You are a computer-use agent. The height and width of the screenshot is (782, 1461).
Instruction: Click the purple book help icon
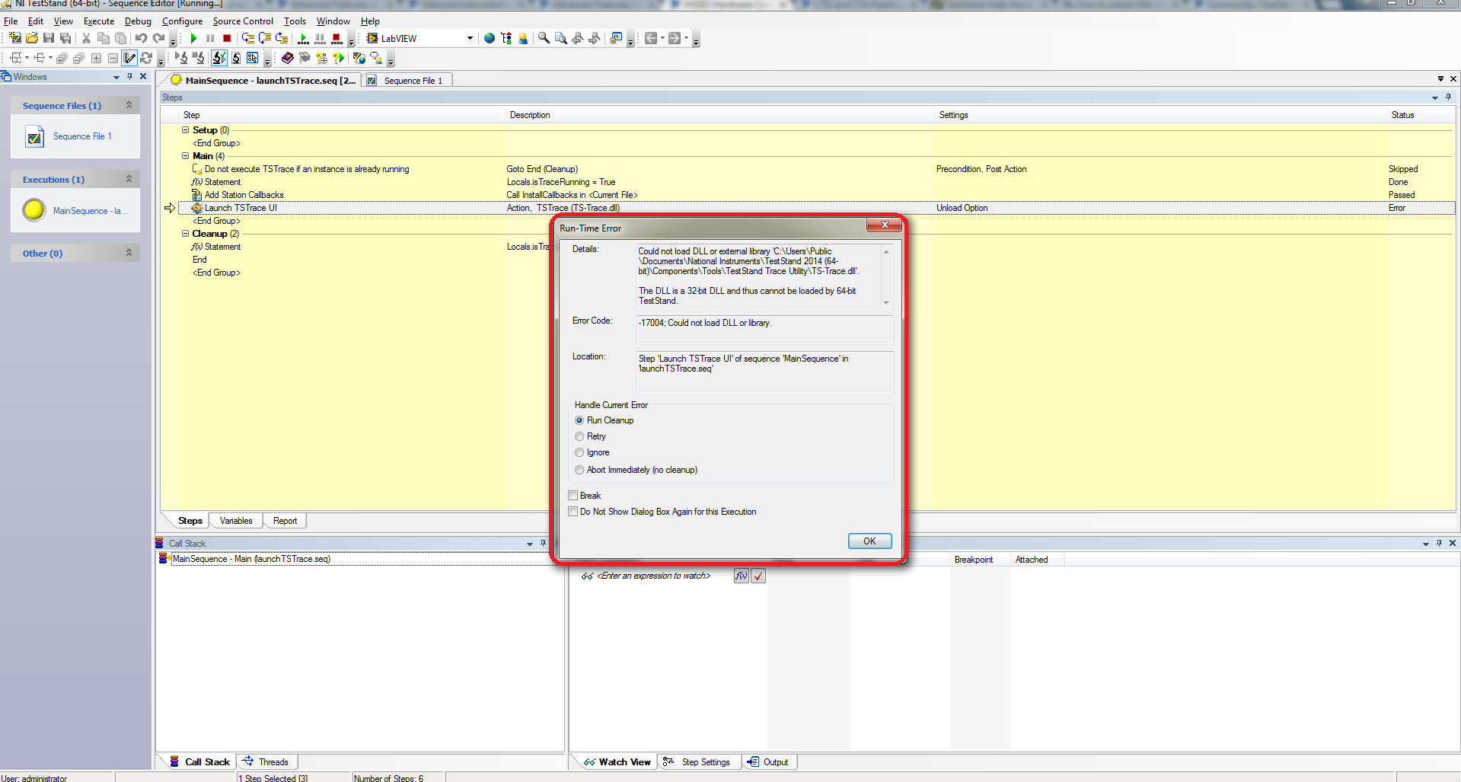point(287,58)
